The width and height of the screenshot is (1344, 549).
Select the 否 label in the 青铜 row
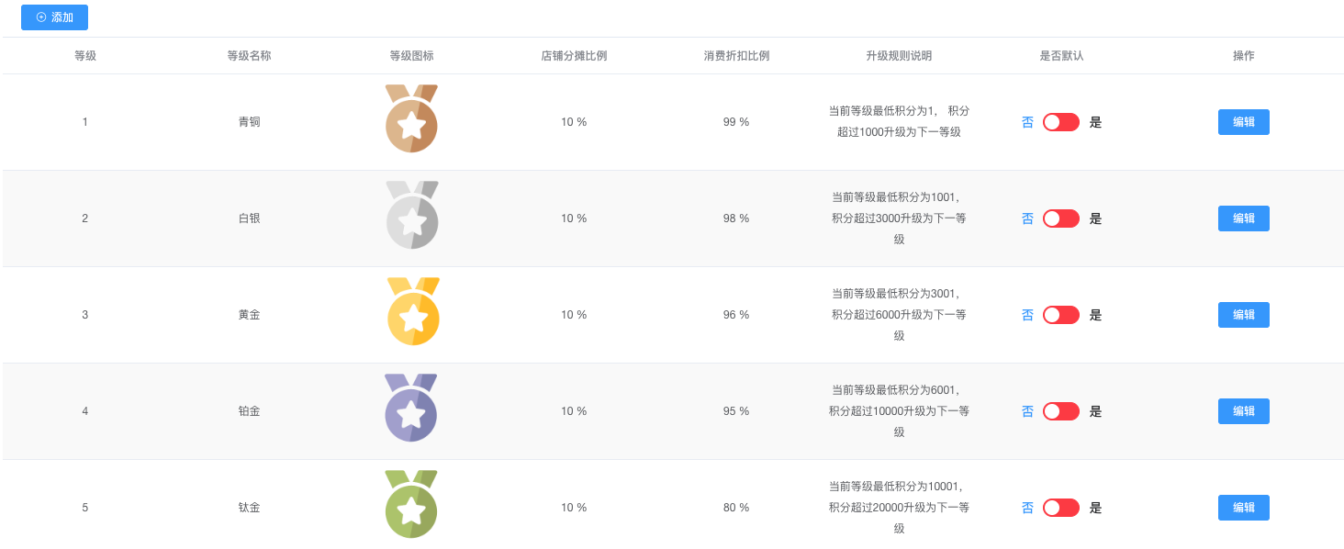click(x=1027, y=122)
